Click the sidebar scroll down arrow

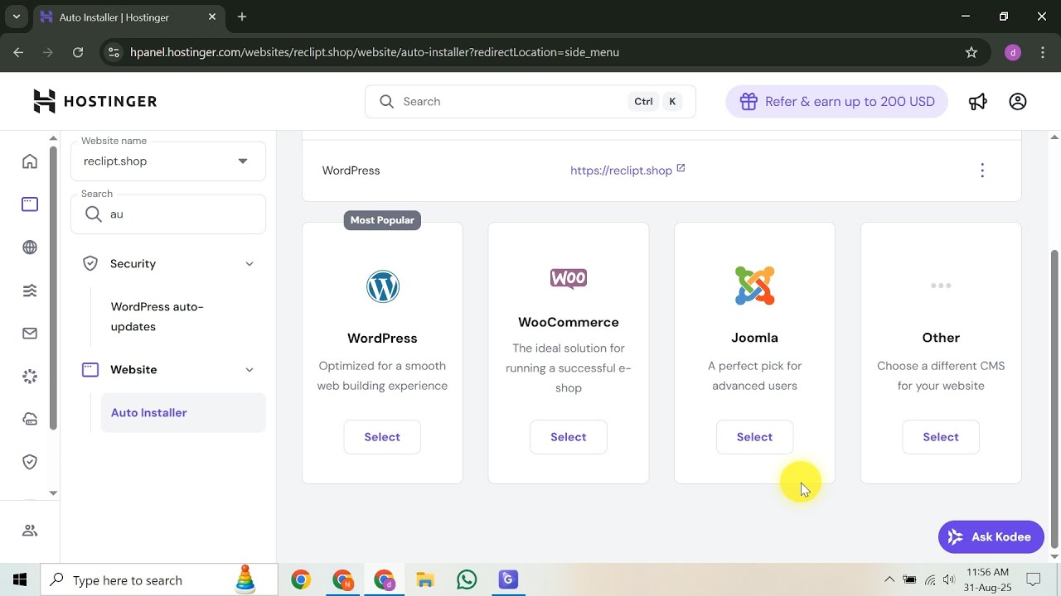(x=53, y=493)
